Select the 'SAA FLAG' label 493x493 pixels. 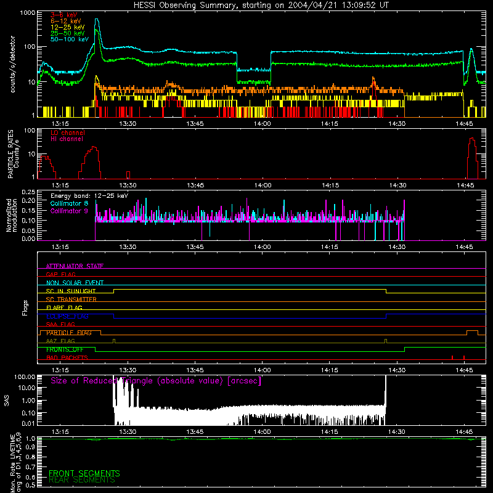pos(60,324)
